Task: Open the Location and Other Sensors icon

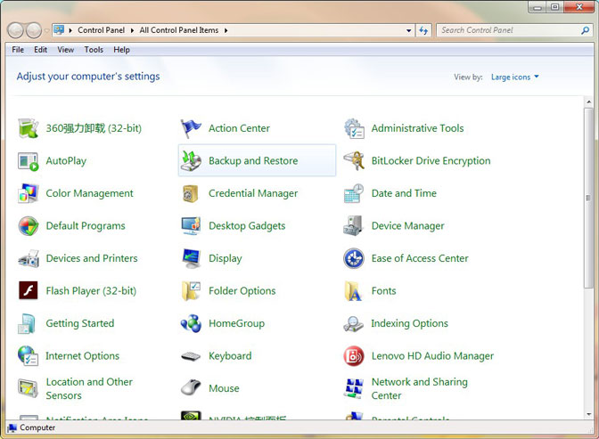Action: coord(28,388)
